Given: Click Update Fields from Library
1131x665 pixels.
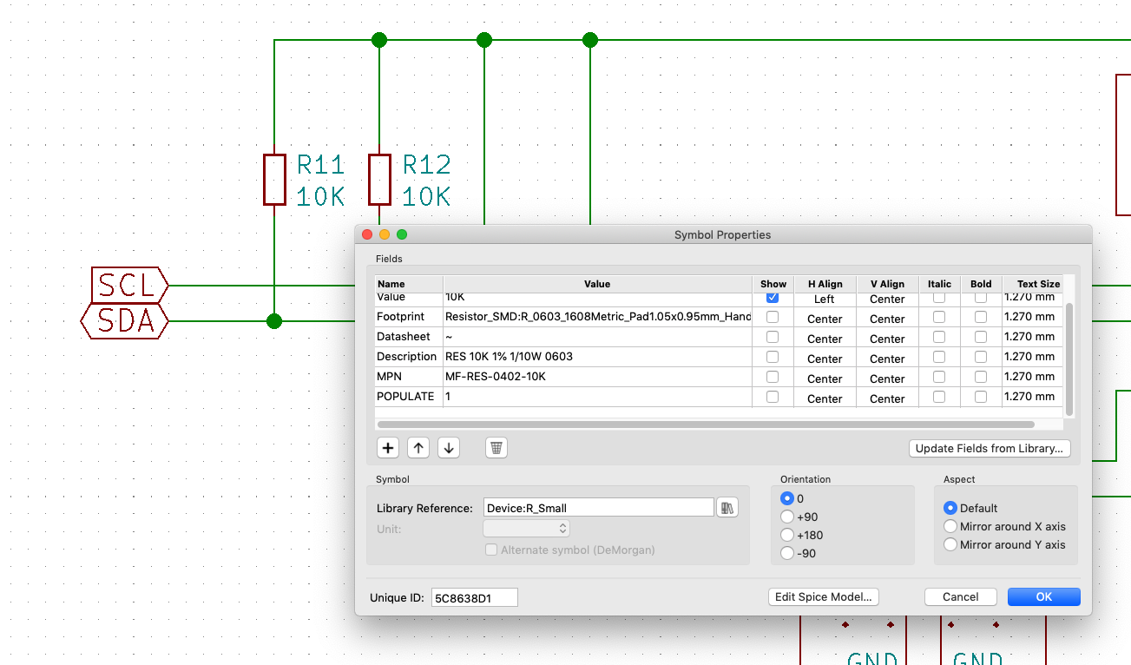Looking at the screenshot, I should (989, 448).
